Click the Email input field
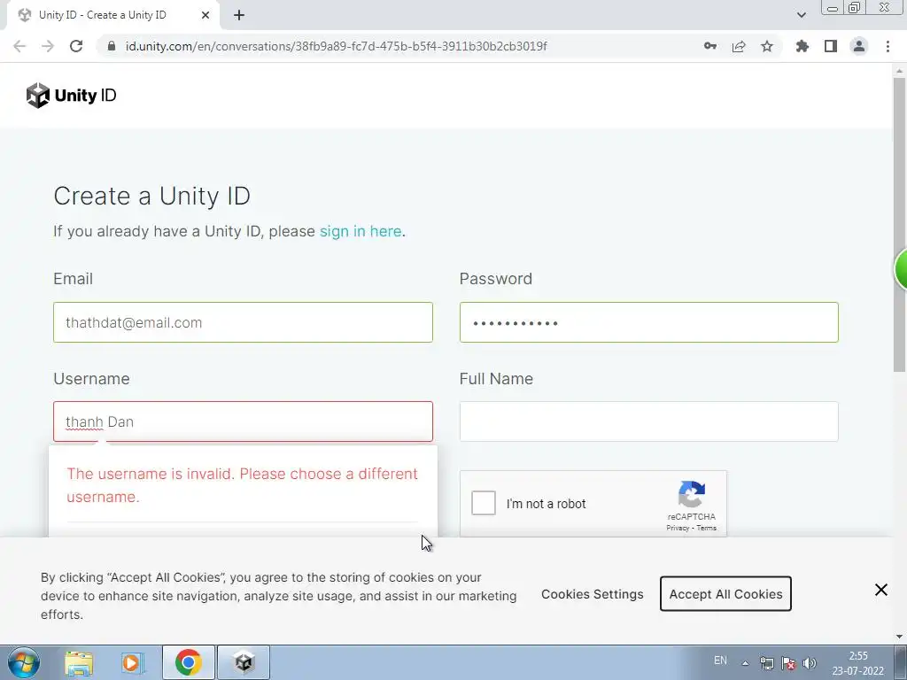This screenshot has height=680, width=907. (243, 322)
